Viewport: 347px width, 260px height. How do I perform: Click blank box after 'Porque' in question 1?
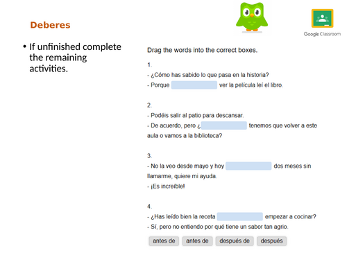pyautogui.click(x=194, y=85)
